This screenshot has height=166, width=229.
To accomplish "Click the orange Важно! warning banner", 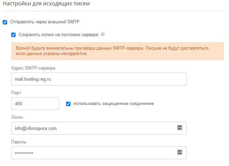I will [117, 51].
